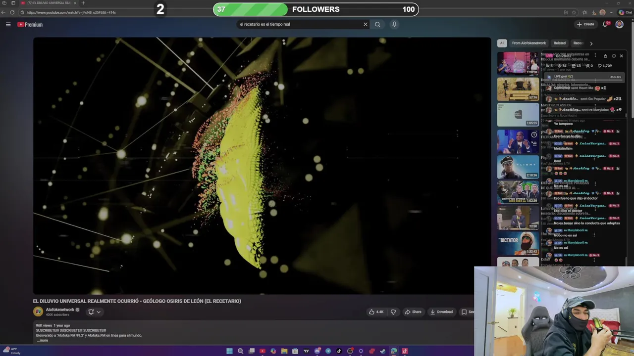Expand the notification bell dropdown chevron
The image size is (634, 356).
99,312
